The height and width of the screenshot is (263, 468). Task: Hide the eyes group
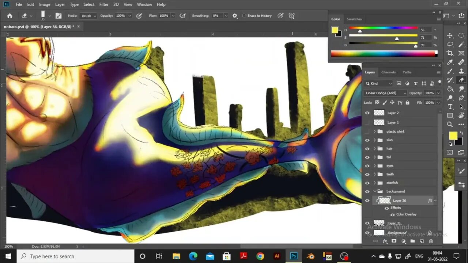tap(367, 166)
